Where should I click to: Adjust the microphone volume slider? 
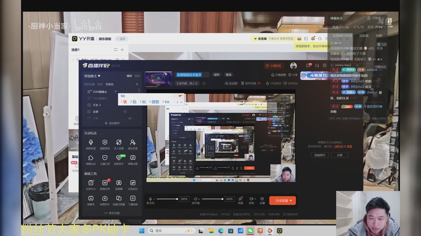click(x=167, y=199)
